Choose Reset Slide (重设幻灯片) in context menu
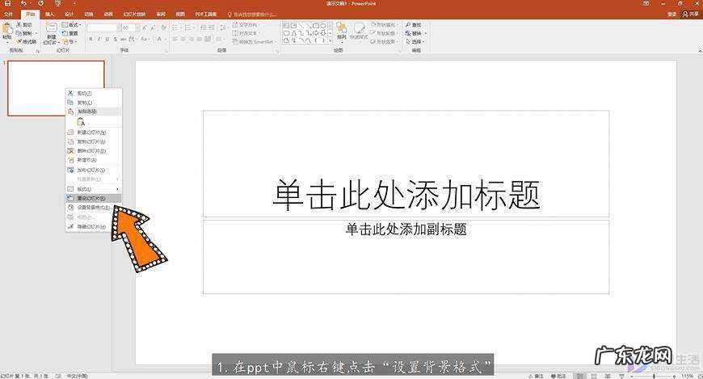 [x=93, y=198]
